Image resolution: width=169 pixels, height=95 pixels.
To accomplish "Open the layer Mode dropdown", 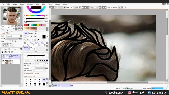I will pyautogui.click(x=21, y=36).
